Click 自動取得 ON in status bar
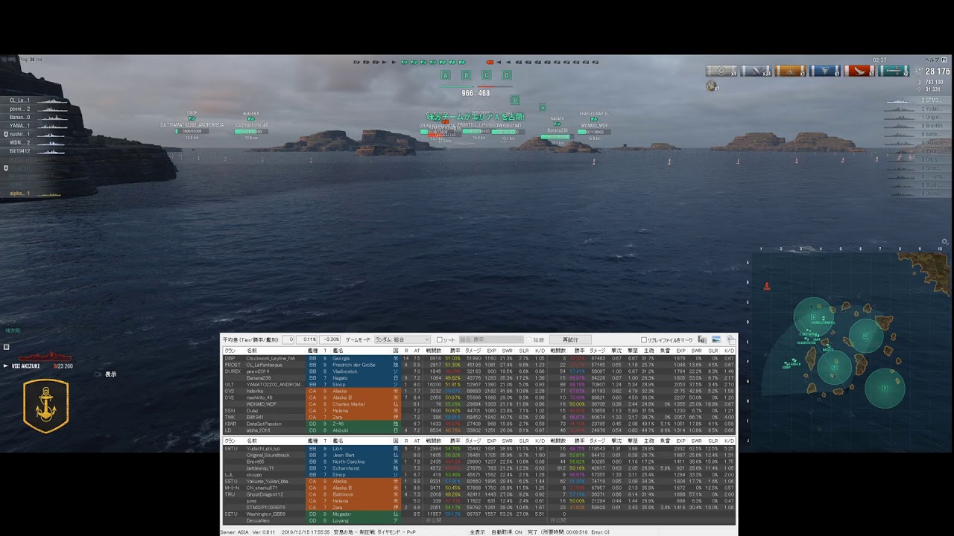Viewport: 954px width, 536px height. coord(508,532)
